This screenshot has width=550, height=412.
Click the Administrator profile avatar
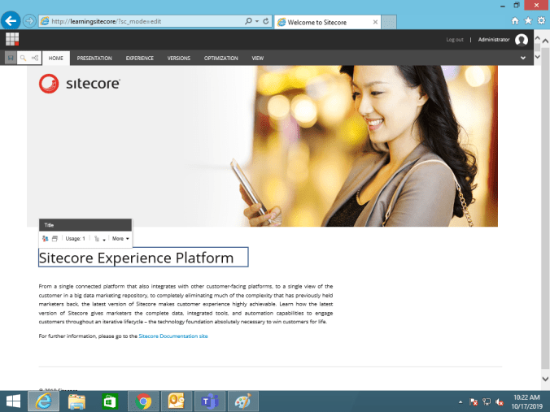(x=522, y=40)
